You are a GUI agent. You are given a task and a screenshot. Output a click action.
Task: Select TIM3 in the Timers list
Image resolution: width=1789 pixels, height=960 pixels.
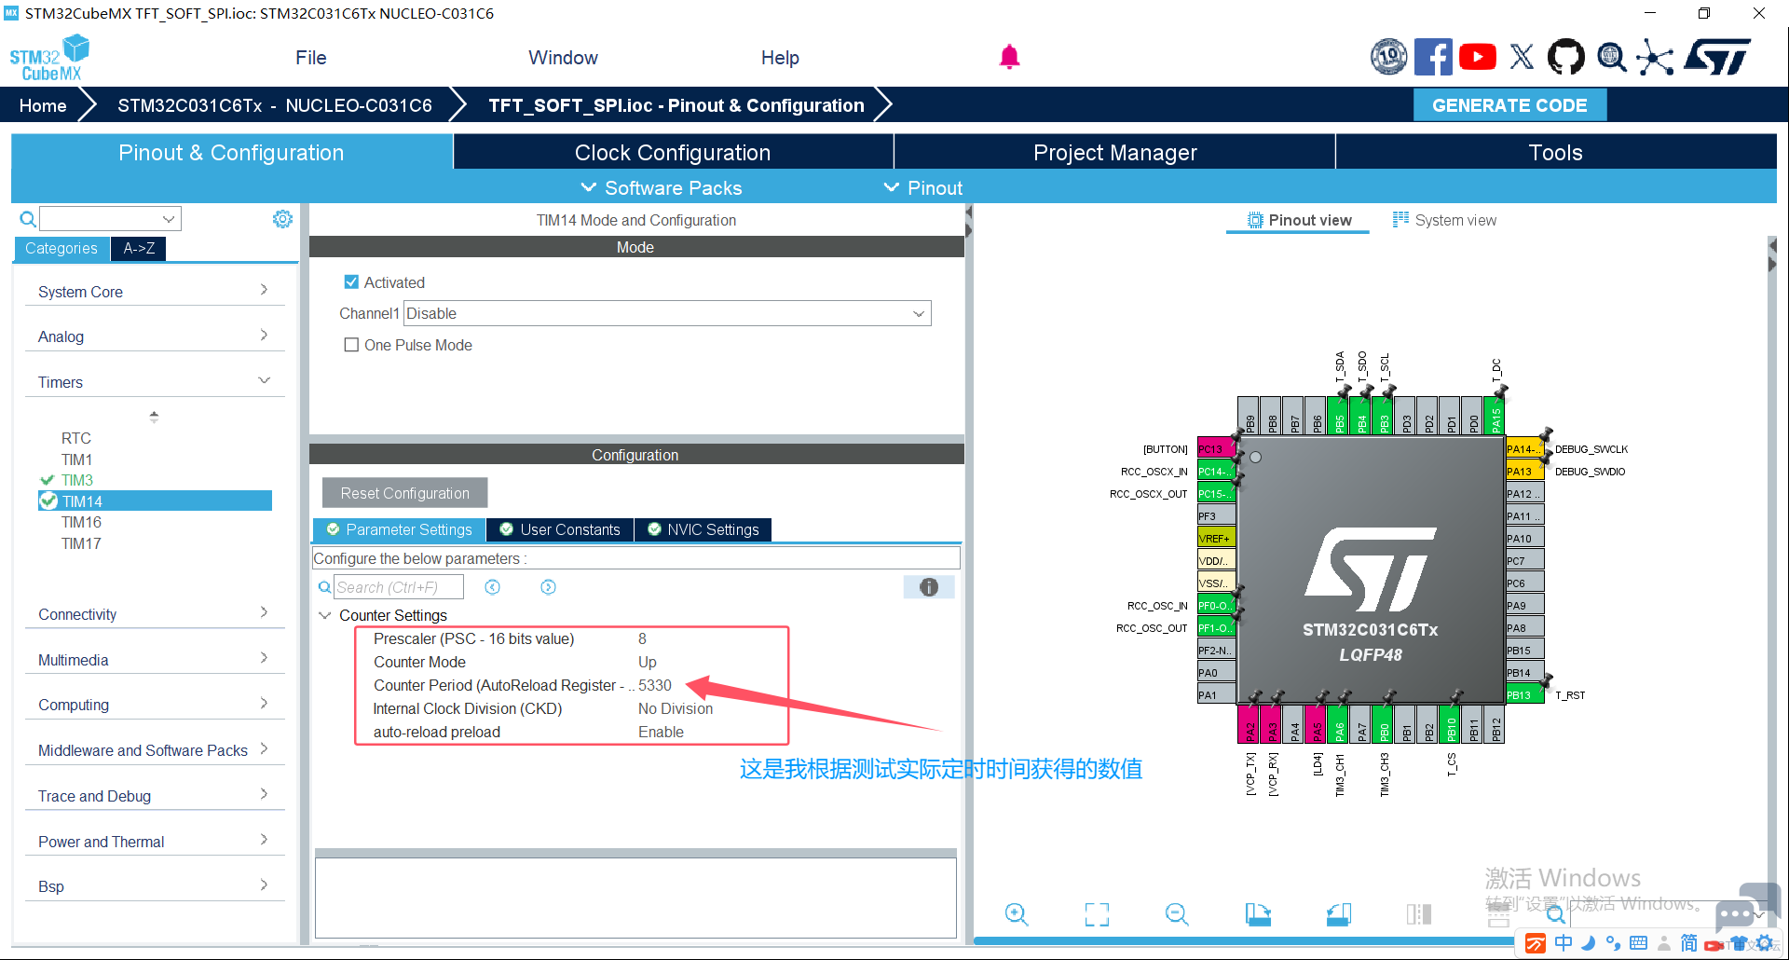point(77,480)
